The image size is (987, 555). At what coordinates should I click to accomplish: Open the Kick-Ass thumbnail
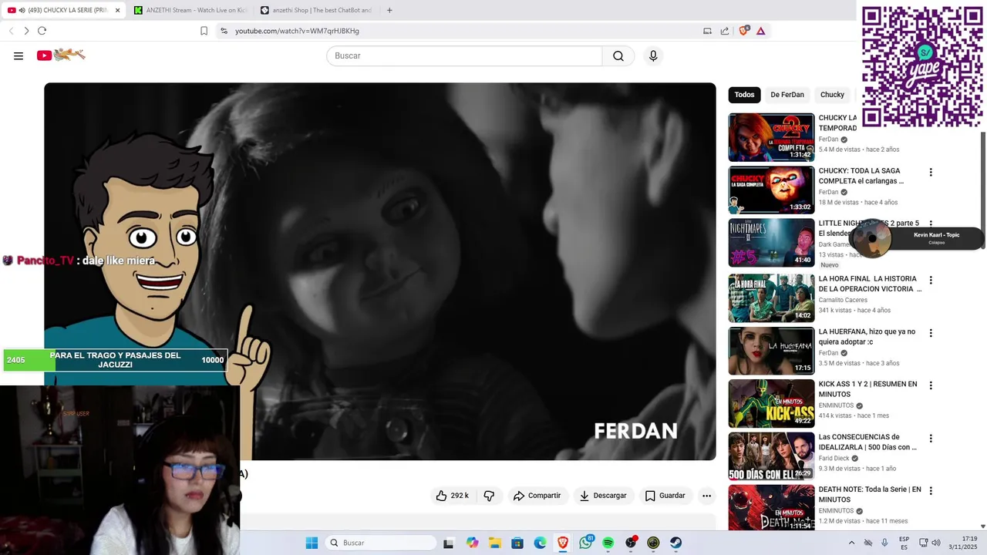pyautogui.click(x=771, y=403)
